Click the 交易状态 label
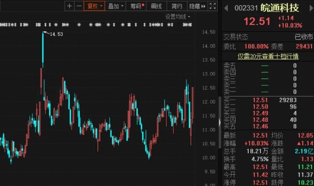This screenshot has height=186, width=314. point(235,37)
